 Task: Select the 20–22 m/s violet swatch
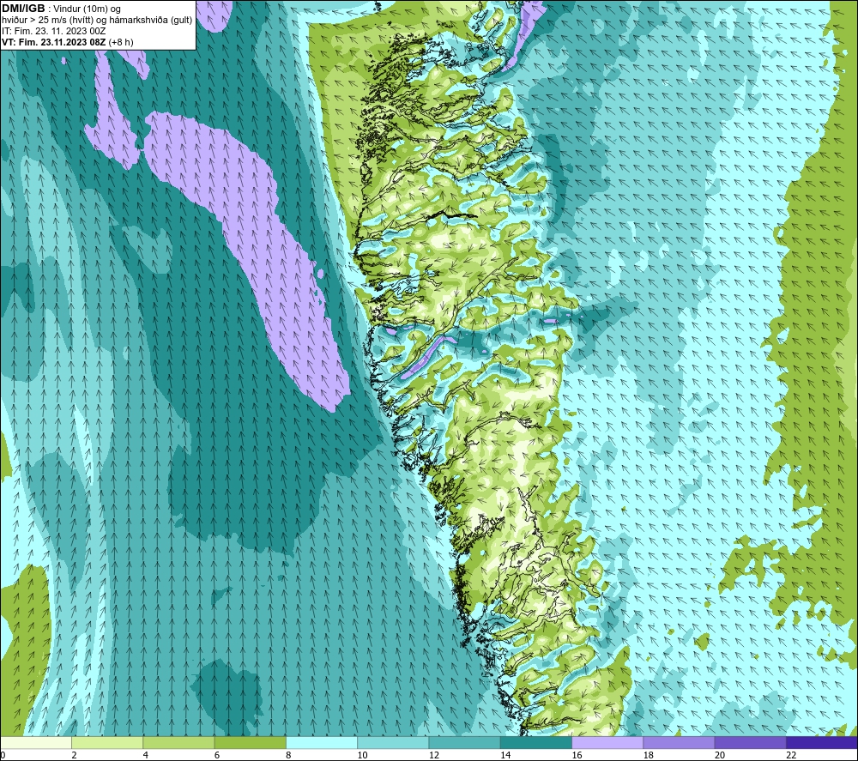pyautogui.click(x=750, y=743)
